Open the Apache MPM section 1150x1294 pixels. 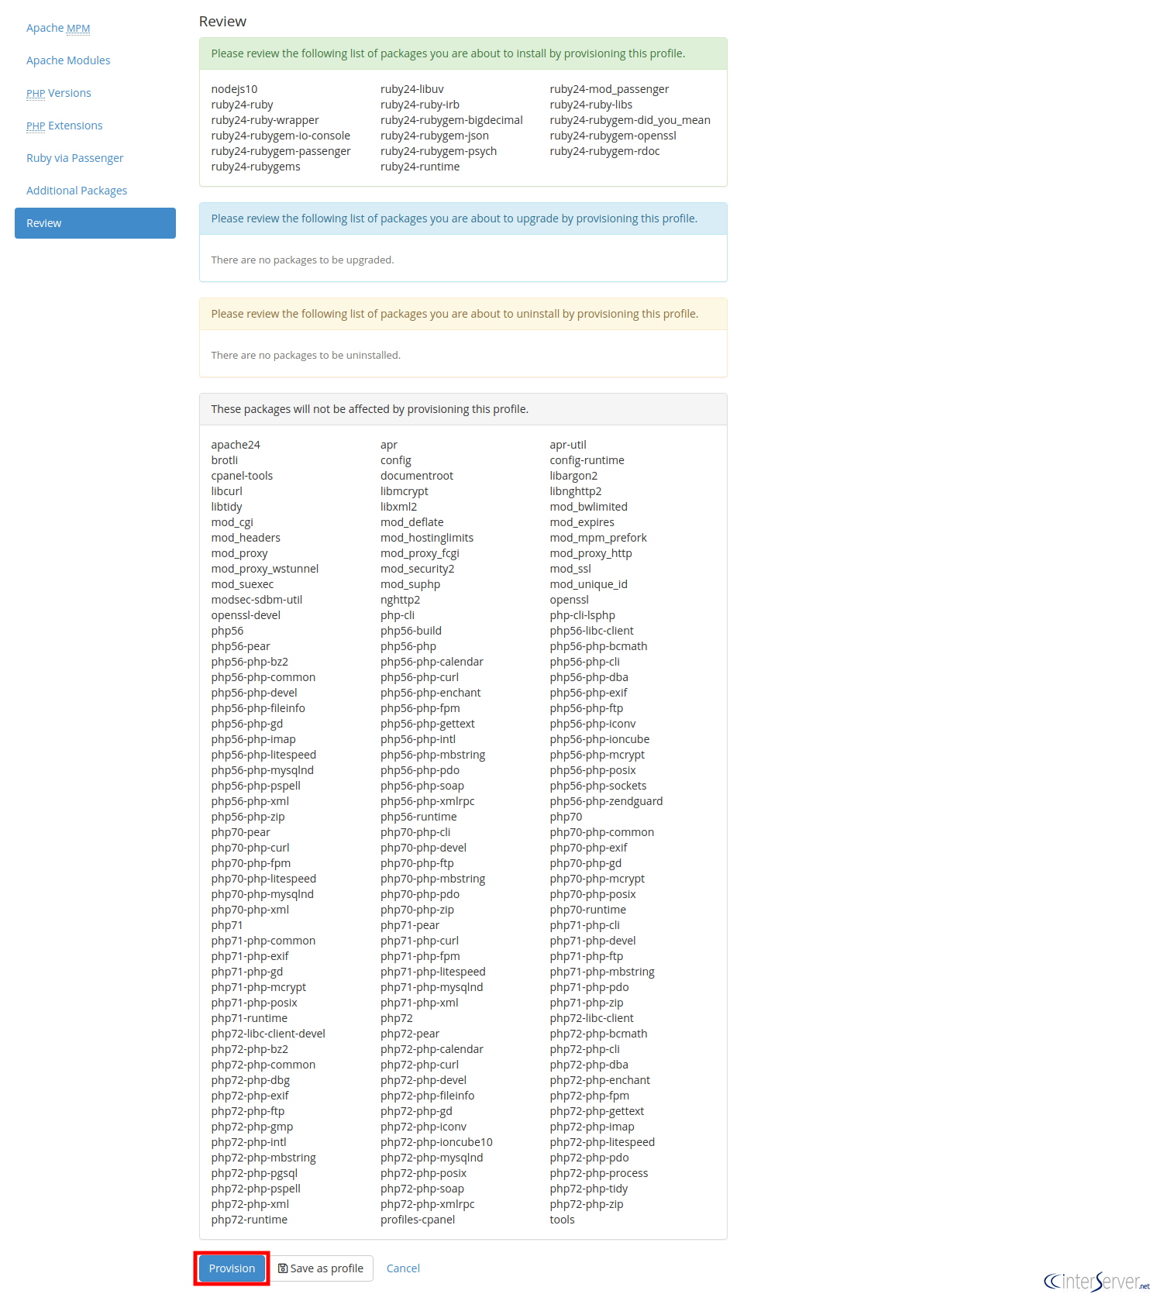point(58,28)
